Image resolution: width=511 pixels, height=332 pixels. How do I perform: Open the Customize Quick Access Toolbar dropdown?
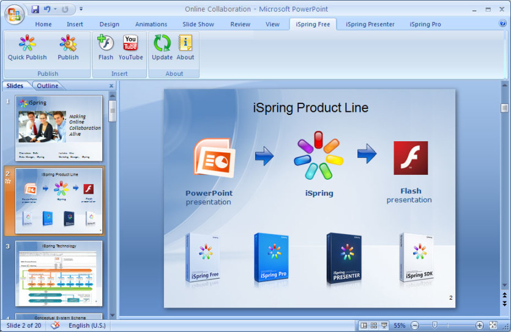pyautogui.click(x=81, y=9)
